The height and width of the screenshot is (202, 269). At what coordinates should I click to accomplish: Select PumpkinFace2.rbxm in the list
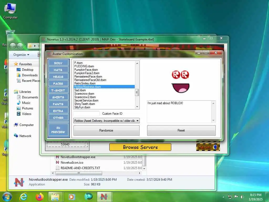point(104,73)
